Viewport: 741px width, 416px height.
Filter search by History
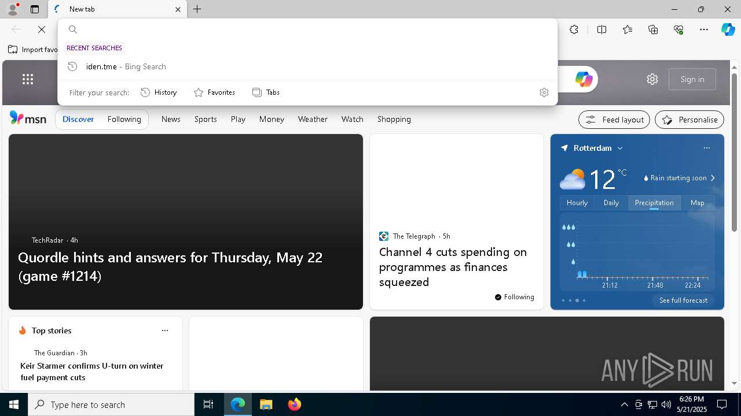[x=159, y=92]
